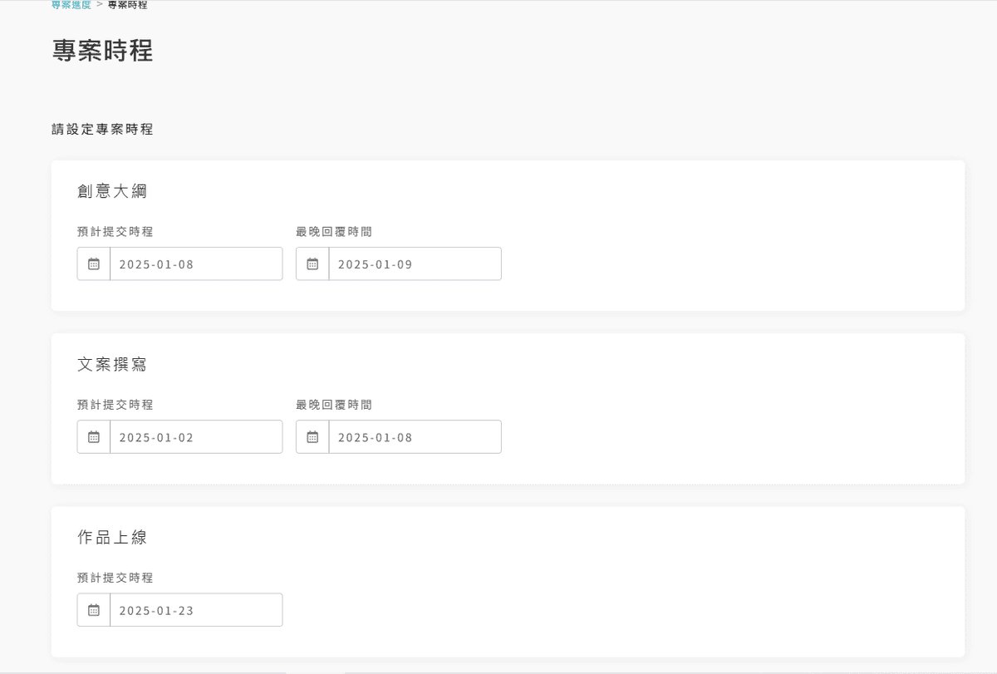The height and width of the screenshot is (674, 997).
Task: Click the 2025-01-23 date field
Action: pyautogui.click(x=196, y=610)
